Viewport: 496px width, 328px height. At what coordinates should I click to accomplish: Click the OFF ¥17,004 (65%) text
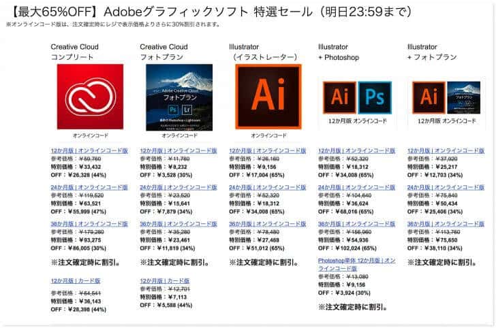click(257, 175)
